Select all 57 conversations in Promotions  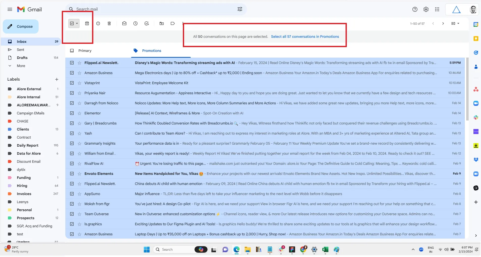[x=305, y=37]
